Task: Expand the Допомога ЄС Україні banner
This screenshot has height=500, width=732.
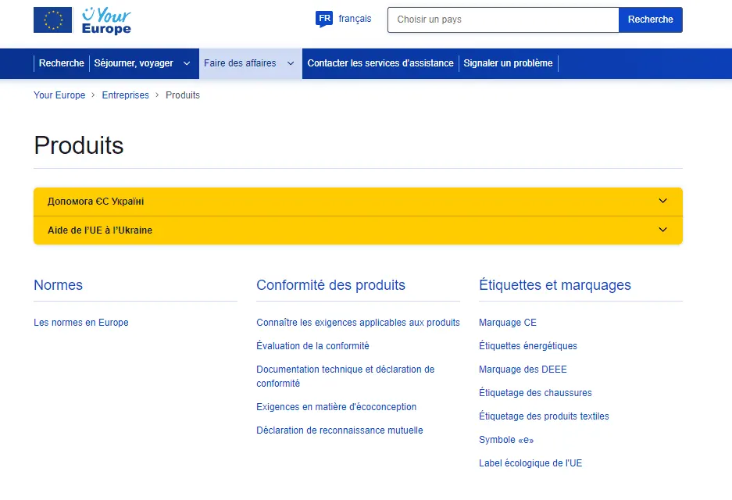Action: tap(358, 202)
